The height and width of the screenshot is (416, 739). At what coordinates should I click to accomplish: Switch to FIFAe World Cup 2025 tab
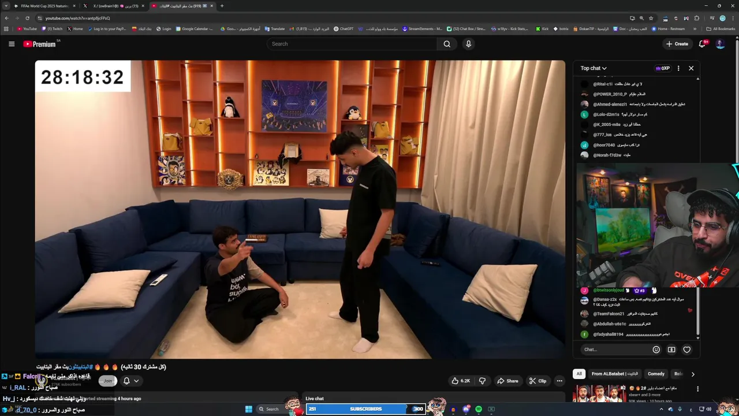coord(45,6)
